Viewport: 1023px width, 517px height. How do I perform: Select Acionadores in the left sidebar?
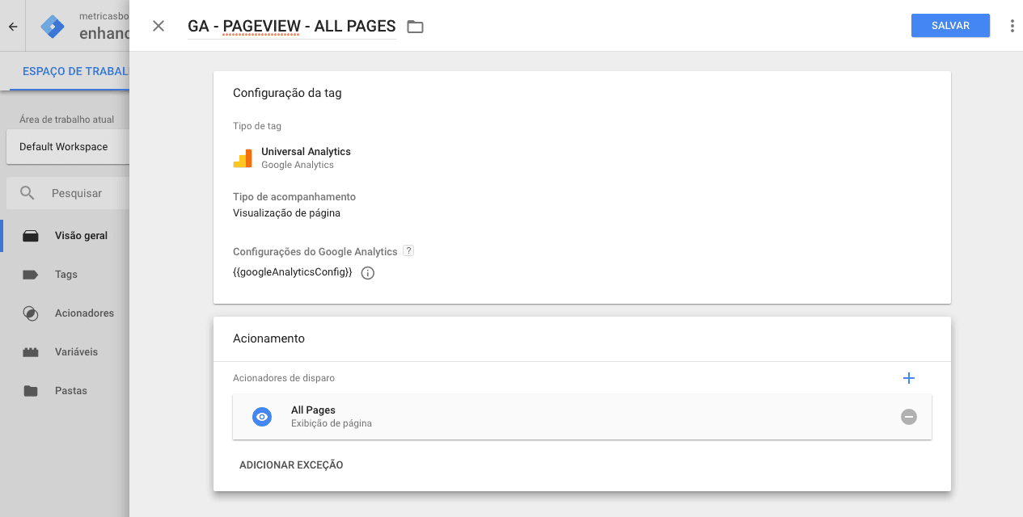[x=85, y=313]
